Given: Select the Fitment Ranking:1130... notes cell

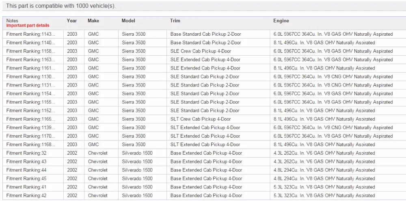Looking at the screenshot, I should (33, 77).
